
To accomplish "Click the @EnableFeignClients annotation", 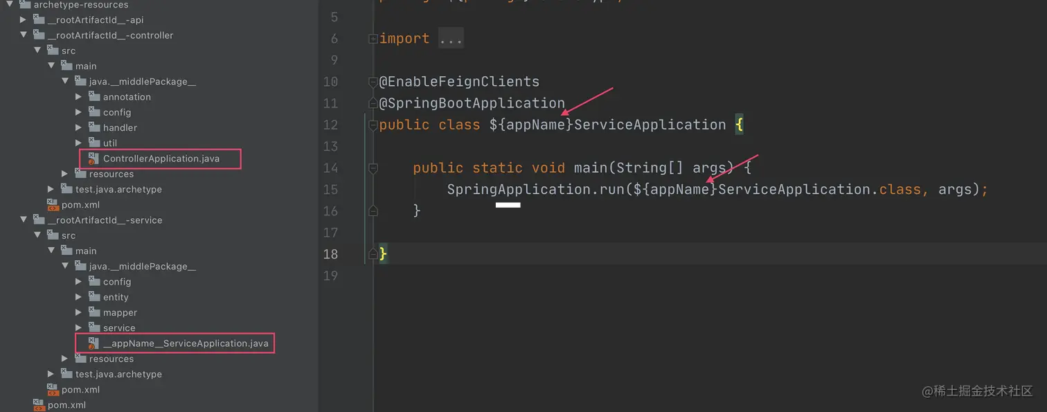I will [x=459, y=82].
